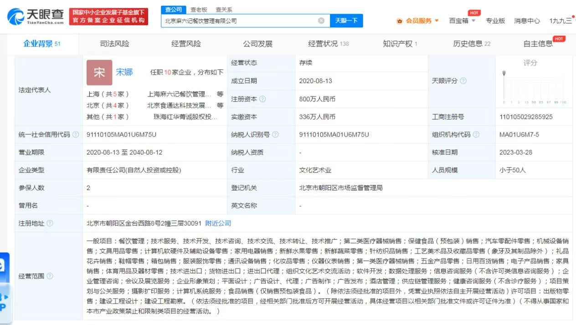Expand the 会员服务 dropdown arrow
The height and width of the screenshot is (325, 576).
pos(436,20)
